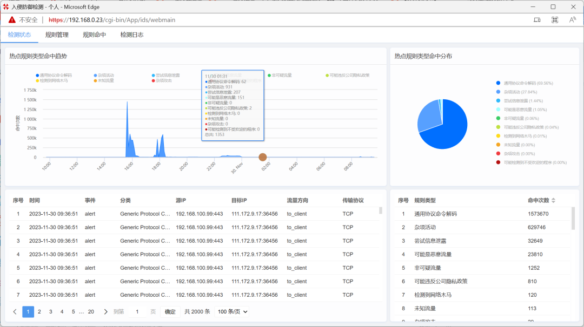Select alert row number 4

coord(194,254)
